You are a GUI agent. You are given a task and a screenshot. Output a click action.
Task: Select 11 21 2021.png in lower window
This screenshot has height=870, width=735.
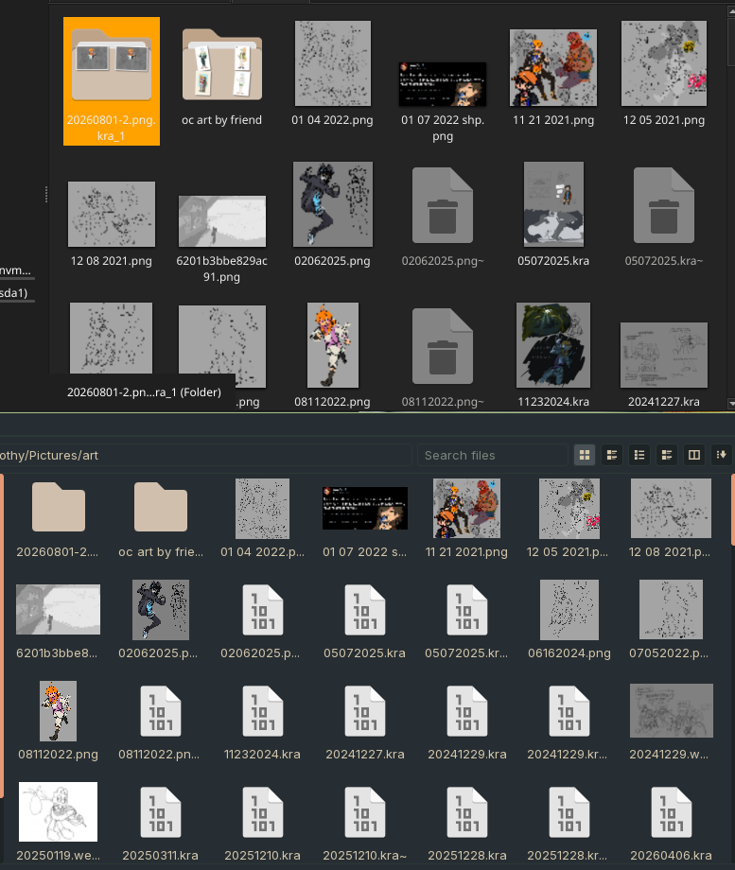[467, 509]
